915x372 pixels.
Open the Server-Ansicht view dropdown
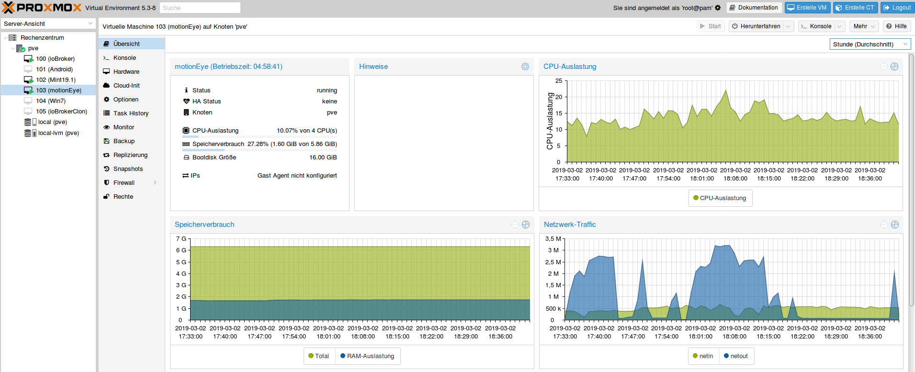(90, 23)
